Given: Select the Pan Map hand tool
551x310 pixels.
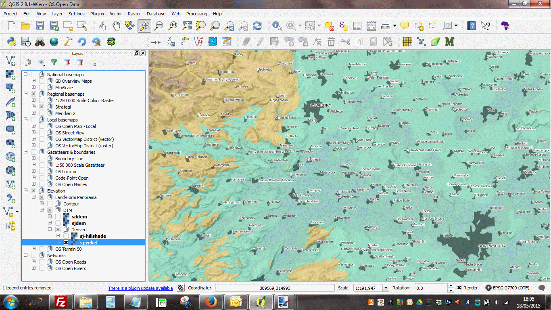Looking at the screenshot, I should [x=116, y=26].
